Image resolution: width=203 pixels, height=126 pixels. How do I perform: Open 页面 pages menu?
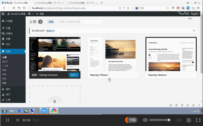(13, 39)
